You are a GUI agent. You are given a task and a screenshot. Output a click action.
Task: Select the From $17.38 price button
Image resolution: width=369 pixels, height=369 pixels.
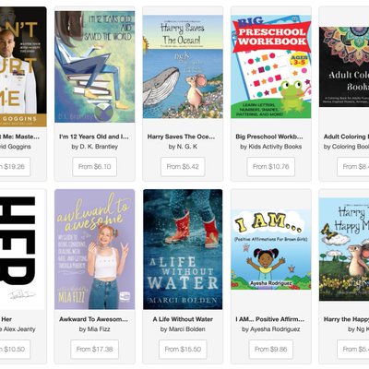(95, 350)
